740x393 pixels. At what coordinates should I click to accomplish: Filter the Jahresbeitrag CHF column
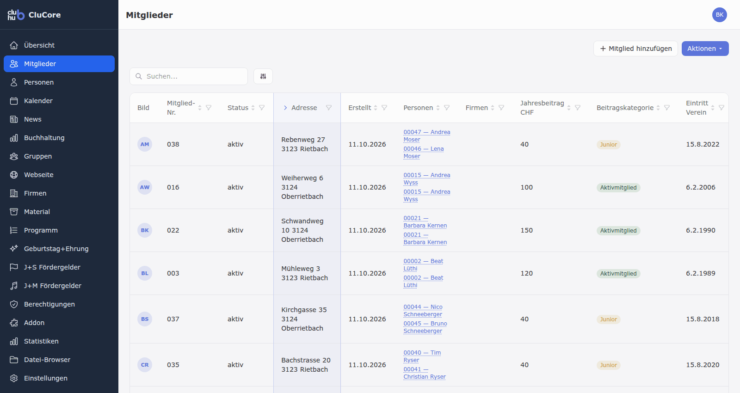click(x=578, y=108)
